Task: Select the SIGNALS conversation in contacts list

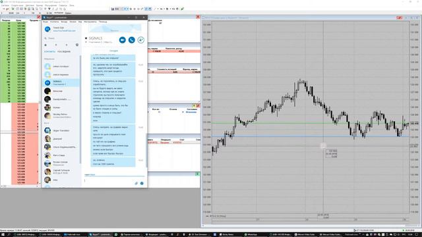Action: point(61,83)
